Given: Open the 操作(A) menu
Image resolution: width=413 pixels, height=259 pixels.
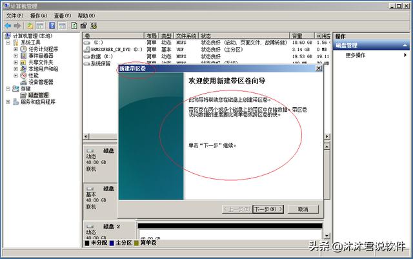Looking at the screenshot, I should [x=39, y=16].
